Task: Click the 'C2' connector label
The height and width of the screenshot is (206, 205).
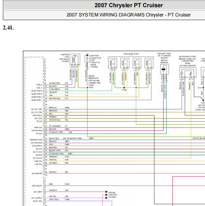Action: click(46, 175)
